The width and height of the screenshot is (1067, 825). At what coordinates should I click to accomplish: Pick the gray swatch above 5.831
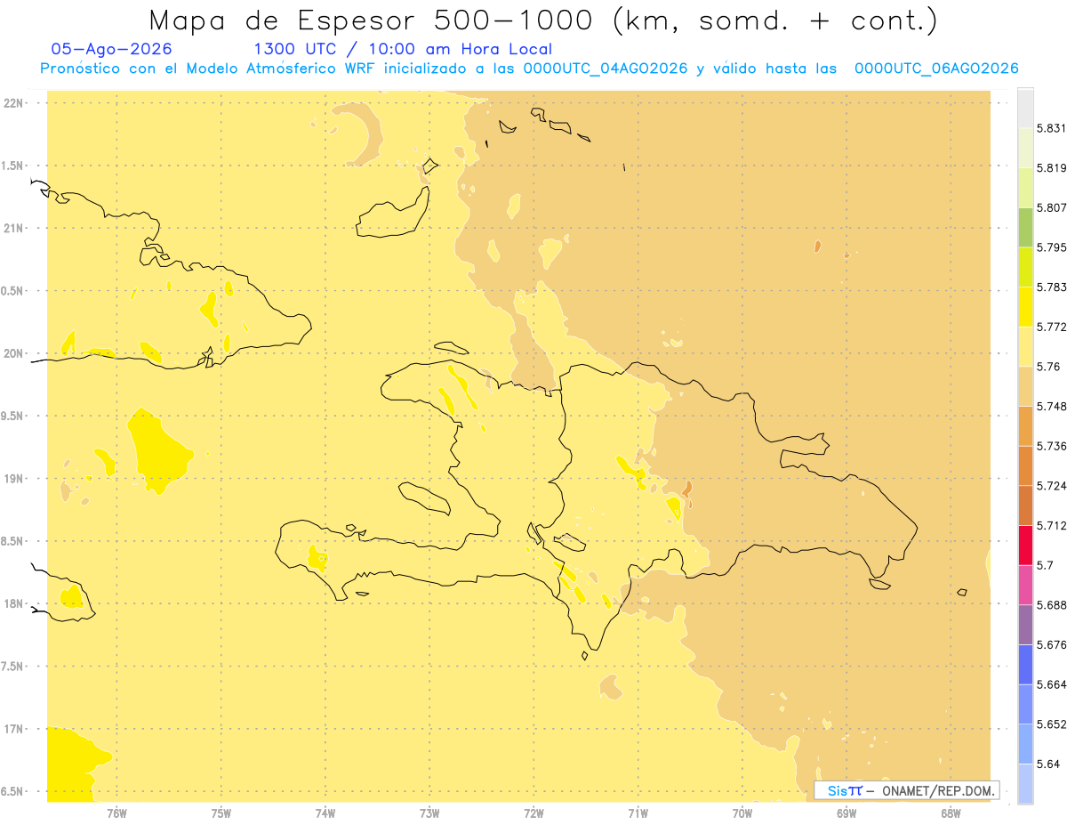point(1025,108)
